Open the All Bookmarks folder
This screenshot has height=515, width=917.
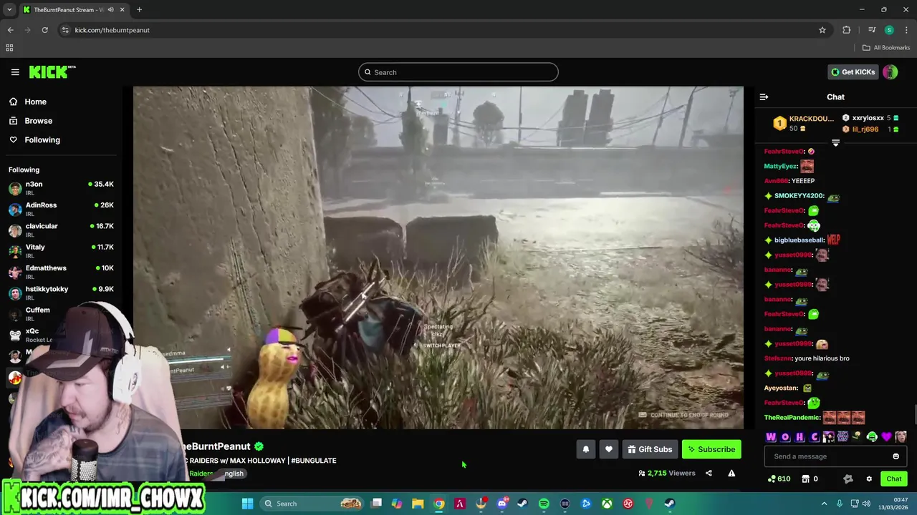pyautogui.click(x=886, y=48)
